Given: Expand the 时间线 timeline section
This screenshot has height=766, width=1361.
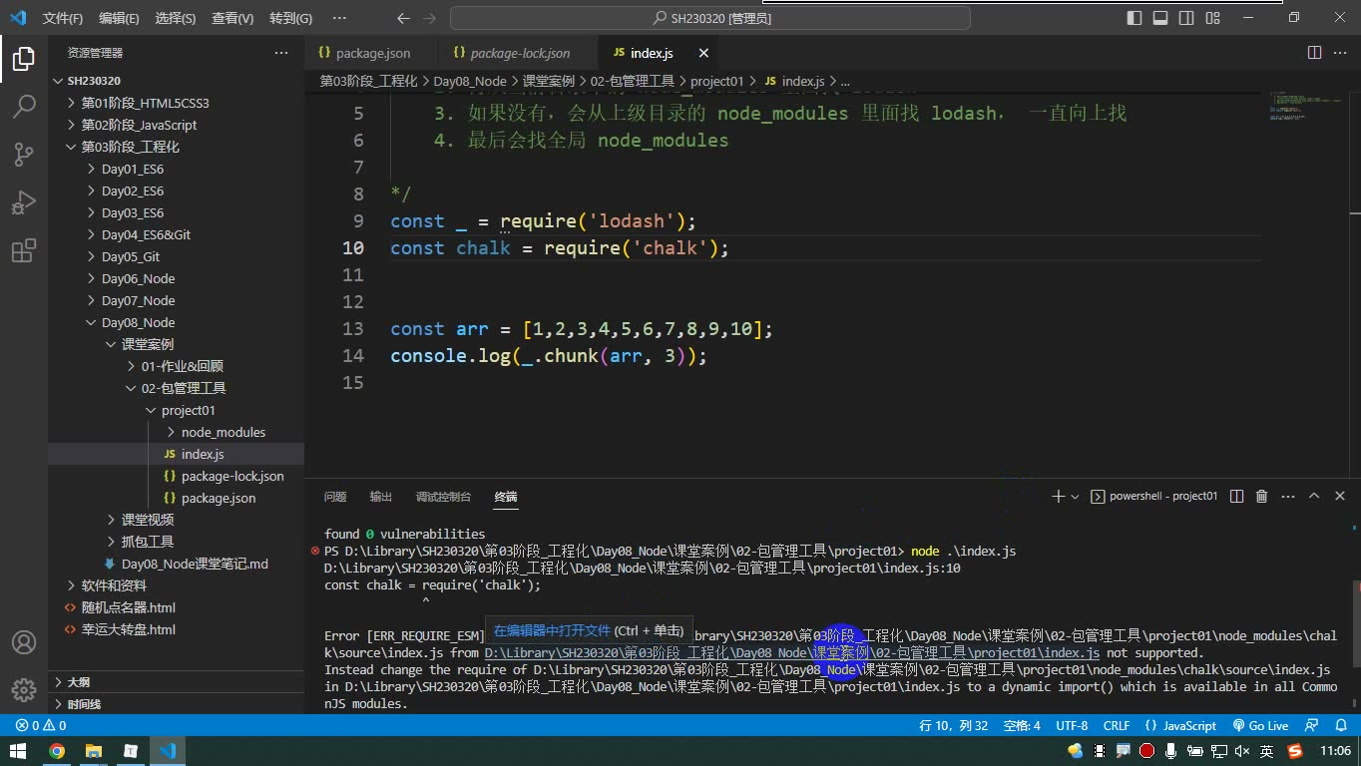Looking at the screenshot, I should pos(176,704).
